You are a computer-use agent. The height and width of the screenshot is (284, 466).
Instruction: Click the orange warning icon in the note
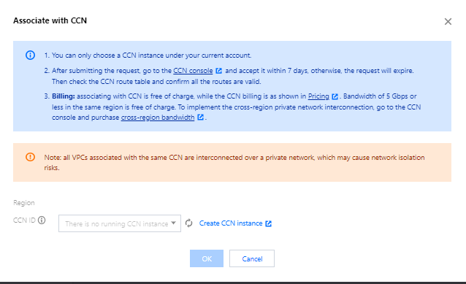(x=30, y=157)
